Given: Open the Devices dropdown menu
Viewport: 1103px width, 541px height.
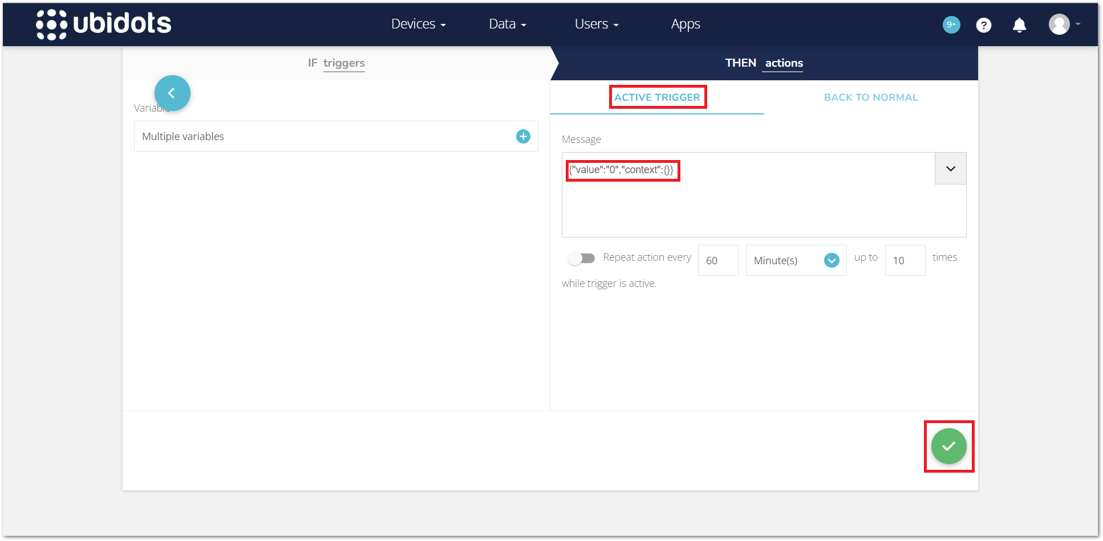Looking at the screenshot, I should coord(418,24).
